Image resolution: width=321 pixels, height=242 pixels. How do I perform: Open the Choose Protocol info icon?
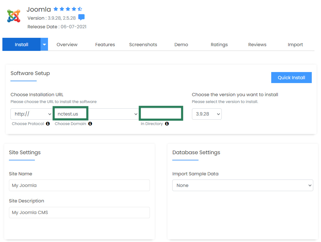coord(48,124)
